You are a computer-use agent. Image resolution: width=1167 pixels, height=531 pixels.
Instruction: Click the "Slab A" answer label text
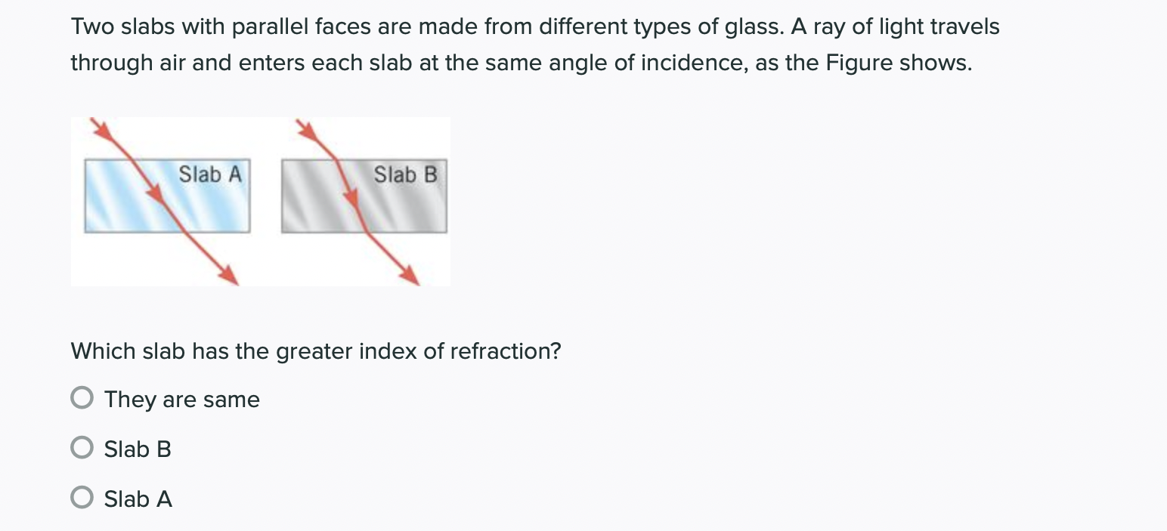[x=138, y=498]
